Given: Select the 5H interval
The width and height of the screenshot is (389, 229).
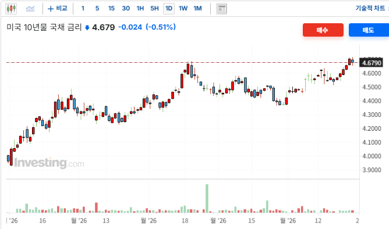Looking at the screenshot, I should coord(154,8).
